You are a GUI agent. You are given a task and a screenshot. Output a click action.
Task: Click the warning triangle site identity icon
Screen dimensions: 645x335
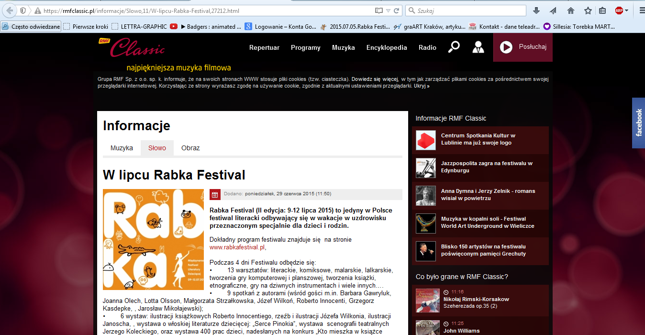click(x=37, y=11)
